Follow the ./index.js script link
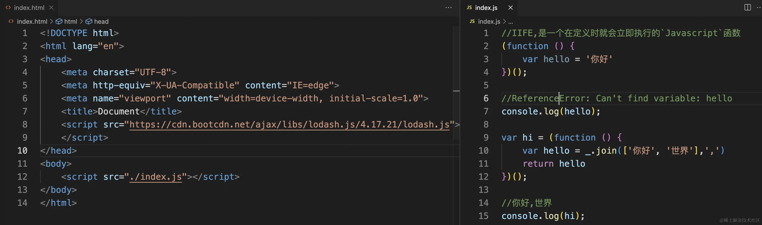This screenshot has width=762, height=225. pyautogui.click(x=155, y=177)
